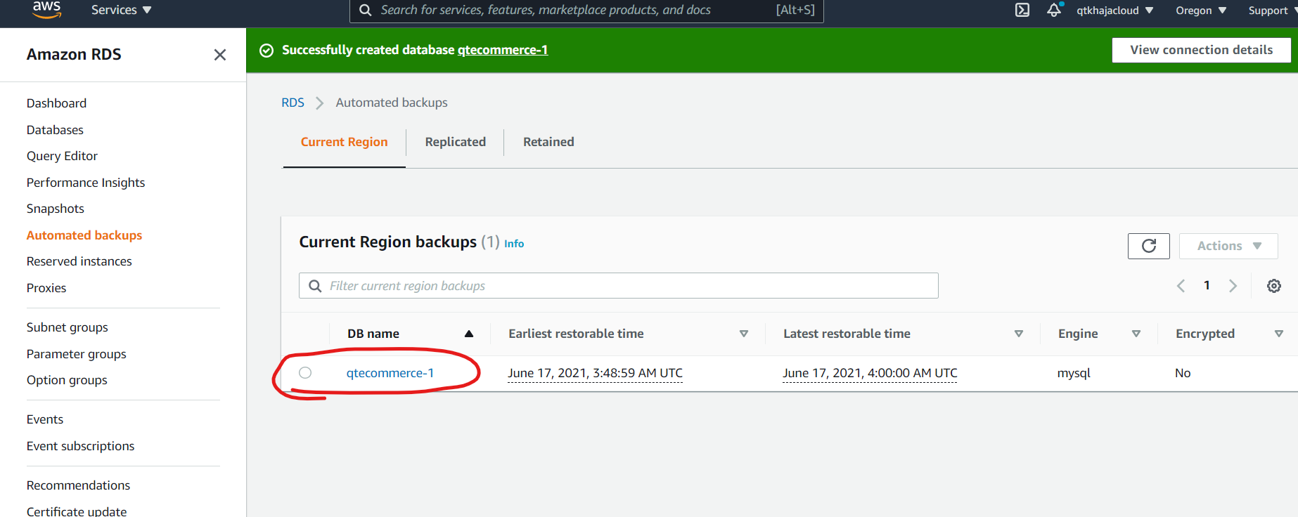Open table preferences gear icon
The height and width of the screenshot is (517, 1298).
(x=1273, y=286)
